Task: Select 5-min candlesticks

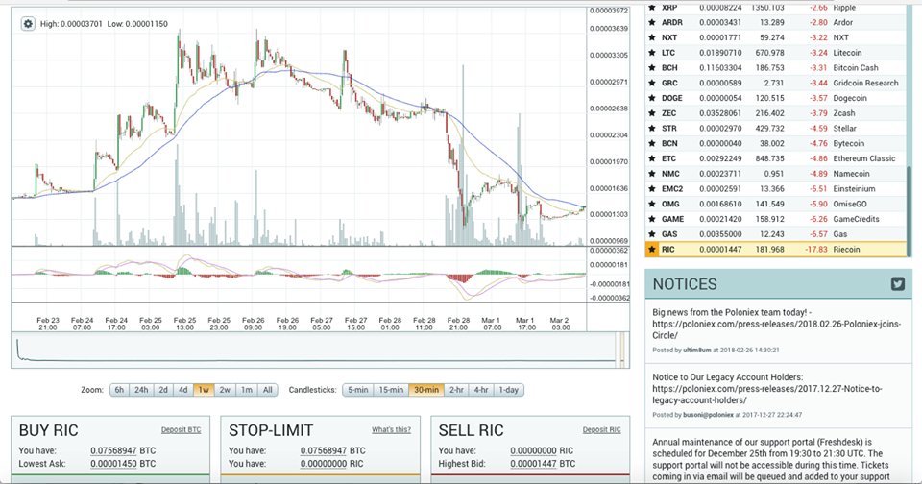Action: pos(358,390)
